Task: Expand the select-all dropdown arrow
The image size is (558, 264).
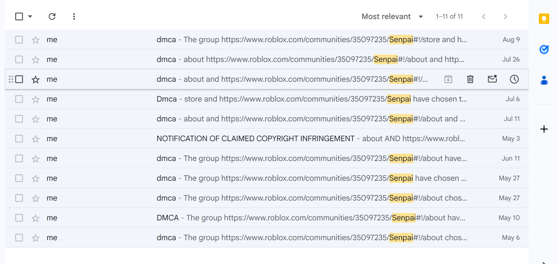Action: [x=30, y=16]
